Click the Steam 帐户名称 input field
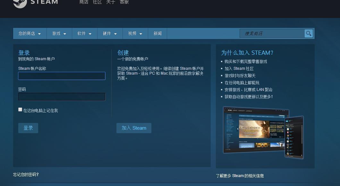 click(x=62, y=76)
